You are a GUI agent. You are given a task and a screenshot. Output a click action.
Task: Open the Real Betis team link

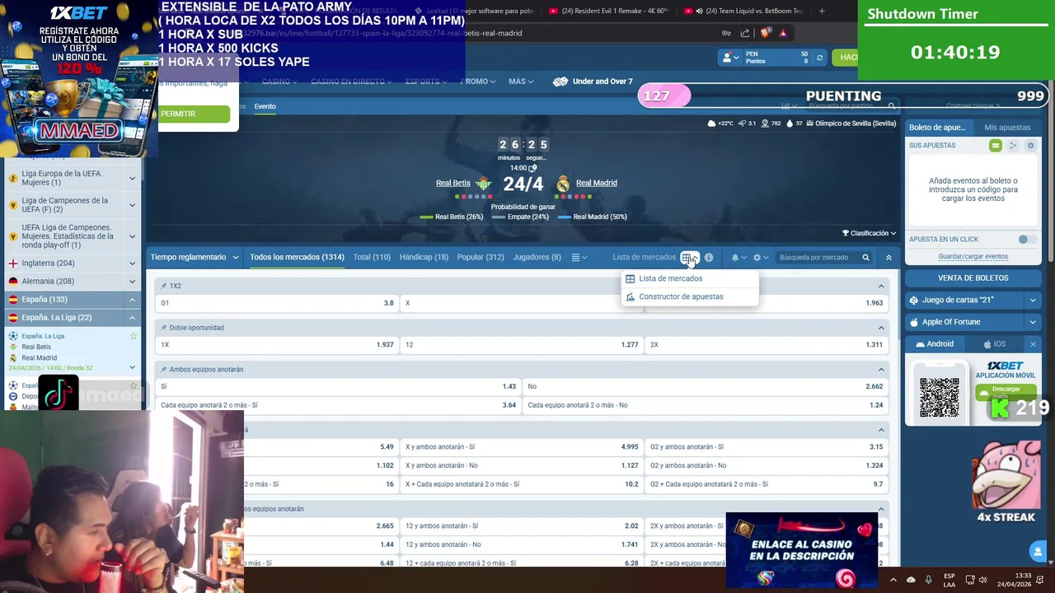[453, 184]
